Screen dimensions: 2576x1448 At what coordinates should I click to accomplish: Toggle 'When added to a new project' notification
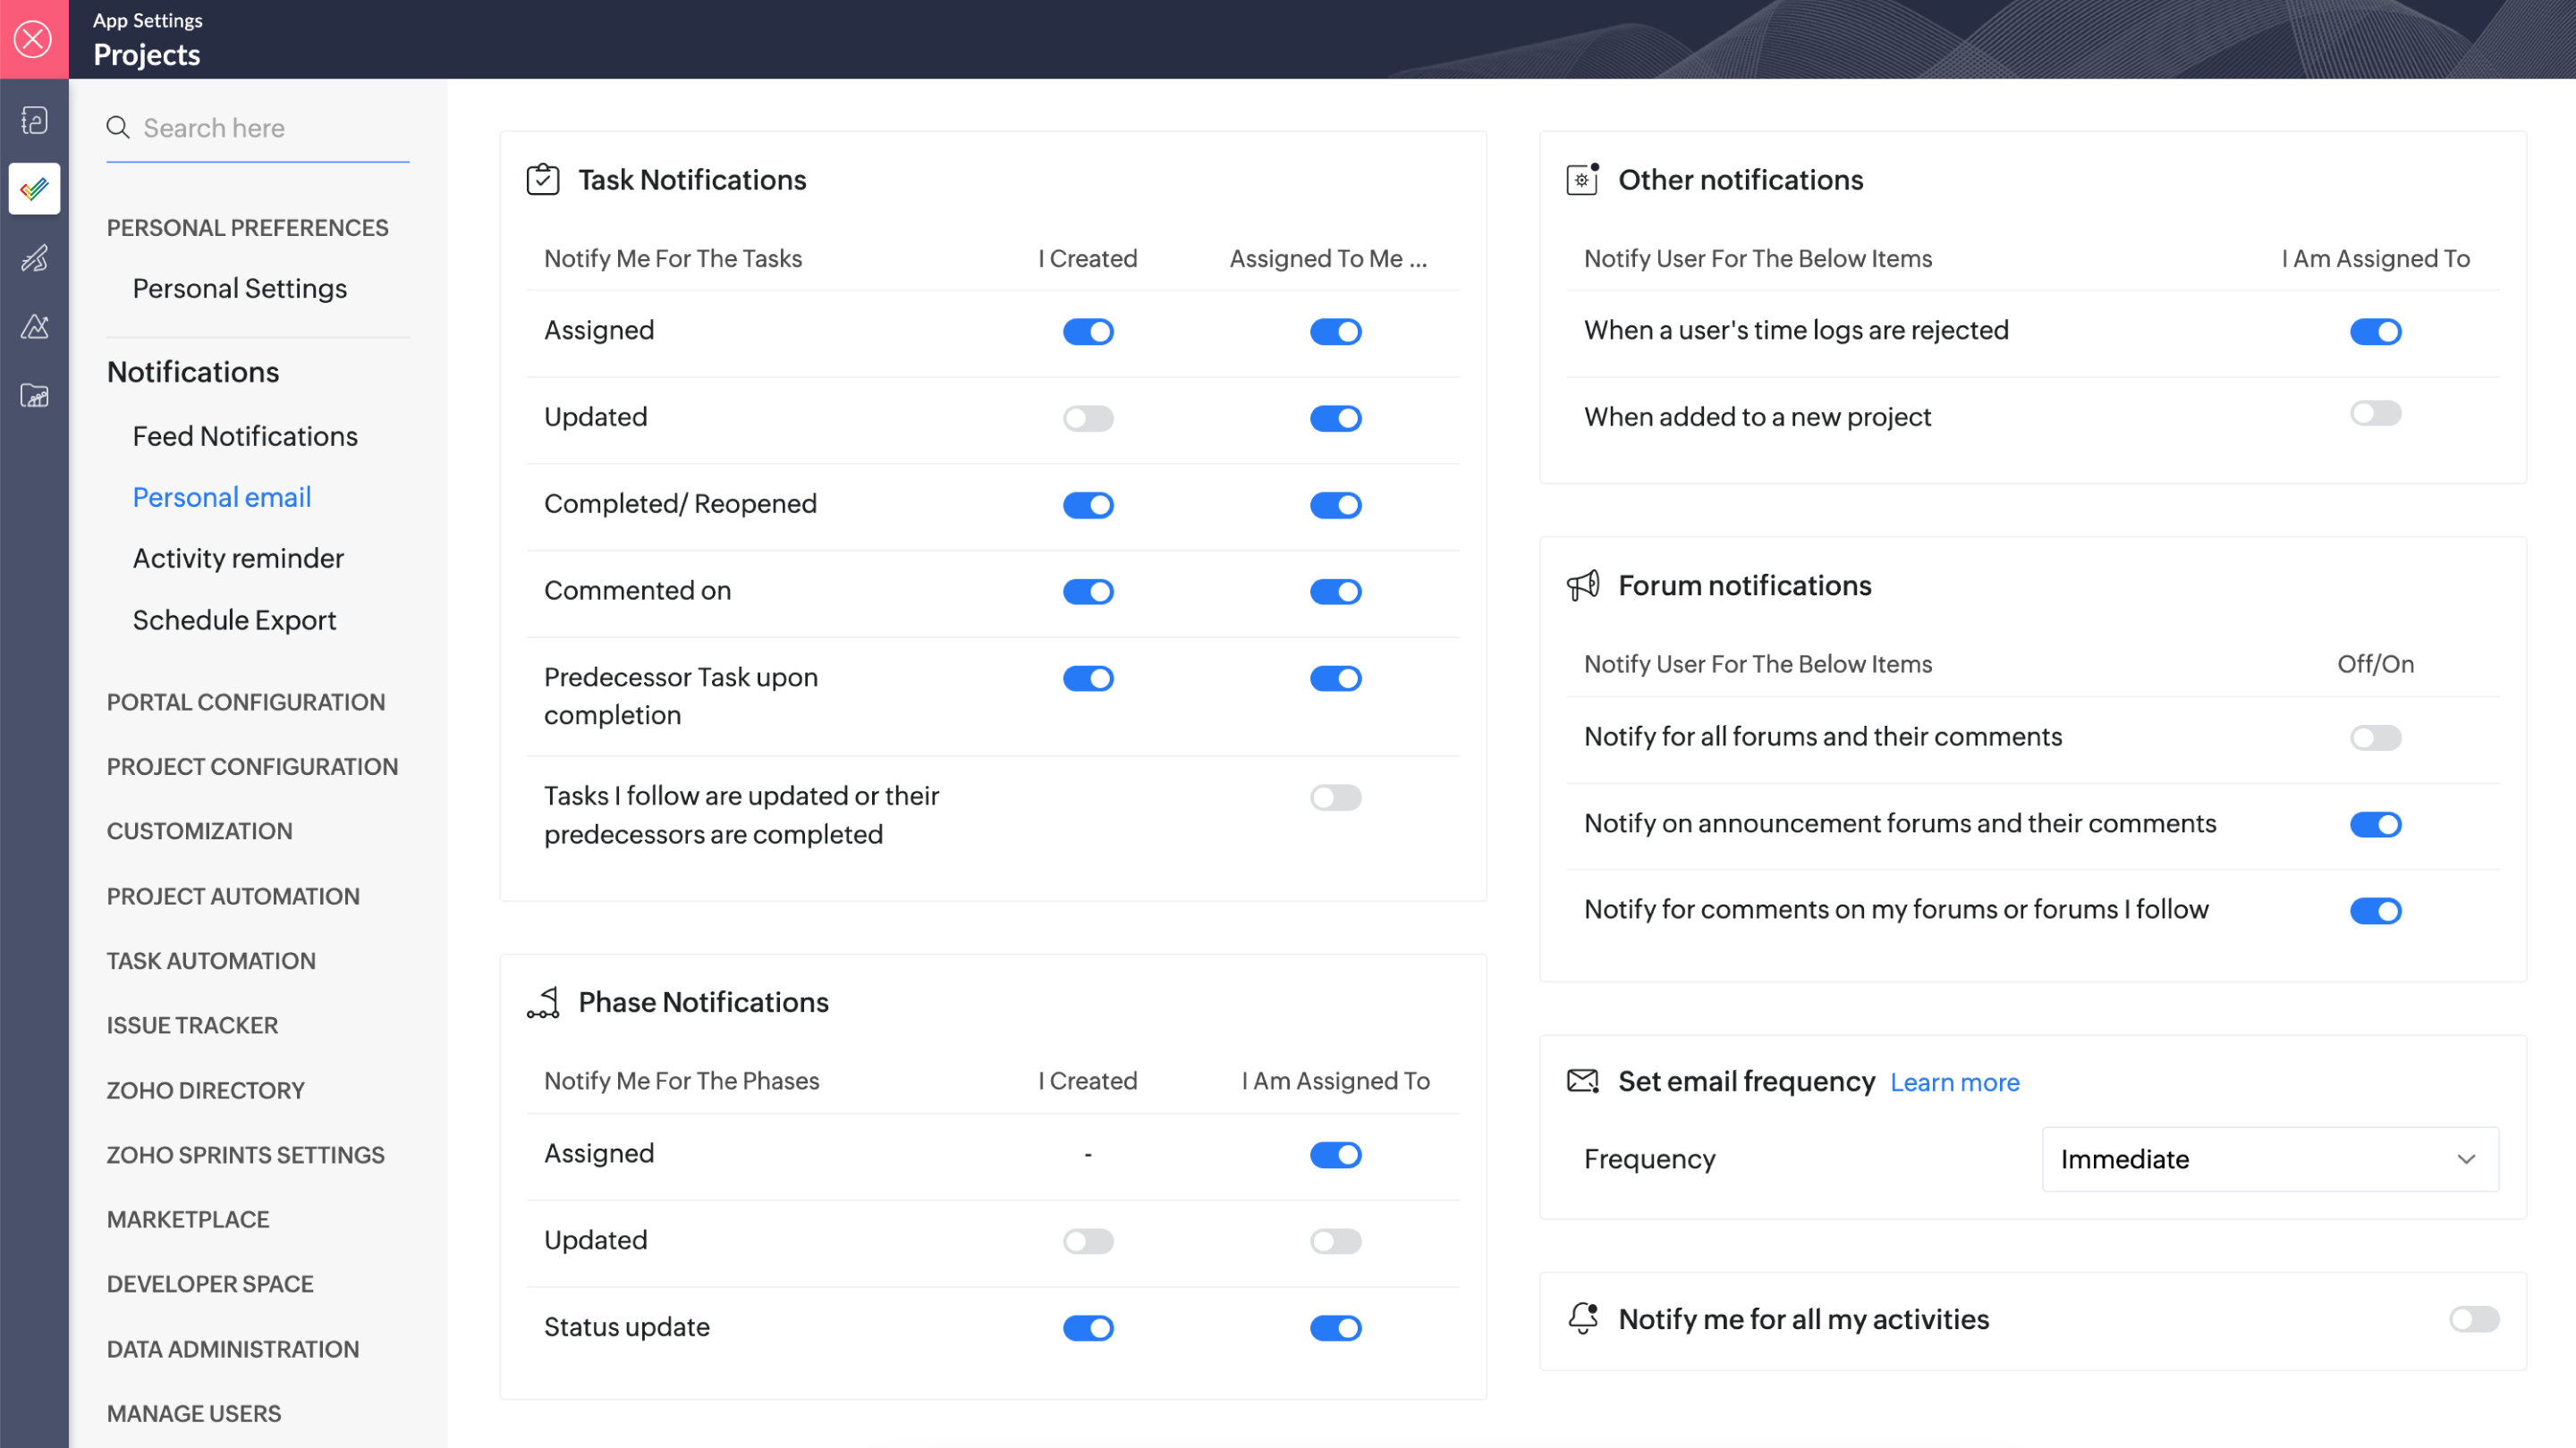(x=2375, y=414)
